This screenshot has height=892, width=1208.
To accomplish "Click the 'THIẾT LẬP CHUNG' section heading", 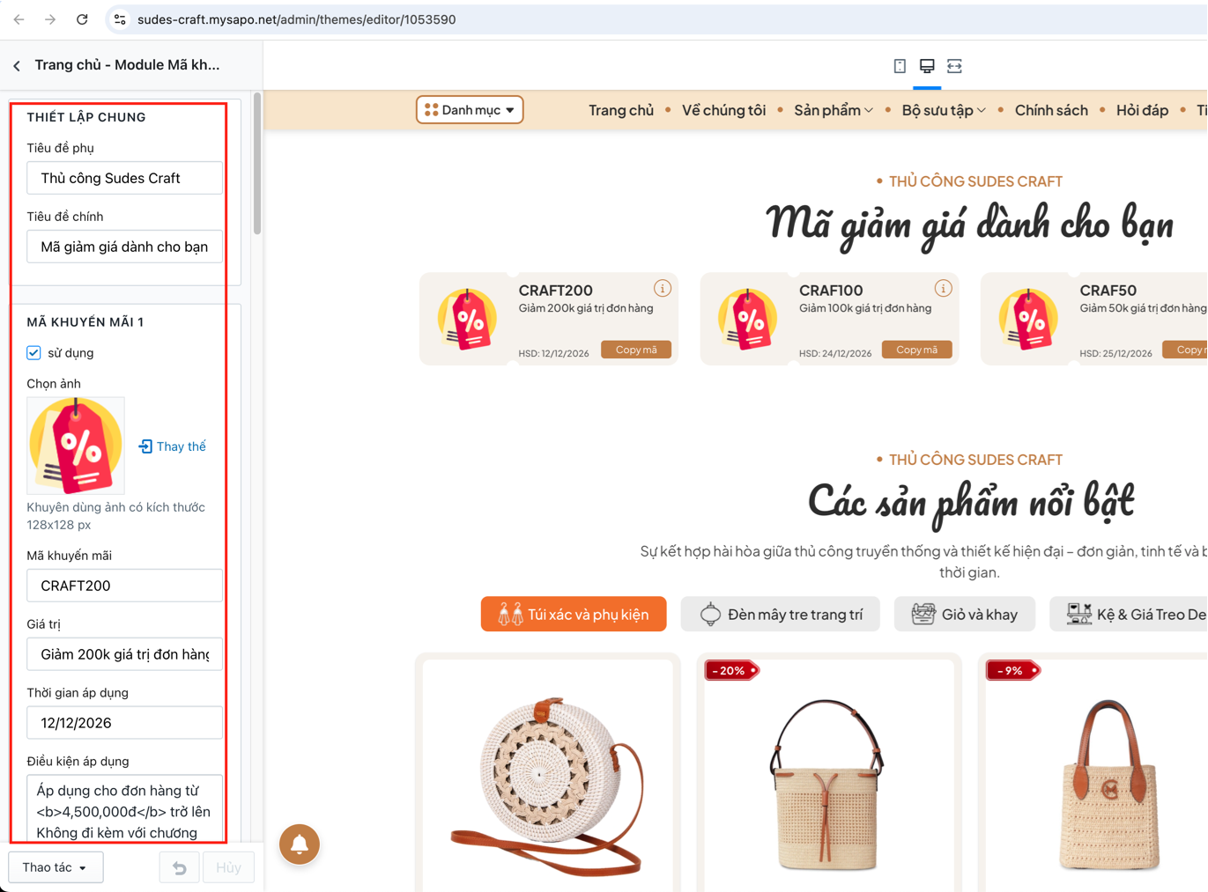I will click(86, 117).
